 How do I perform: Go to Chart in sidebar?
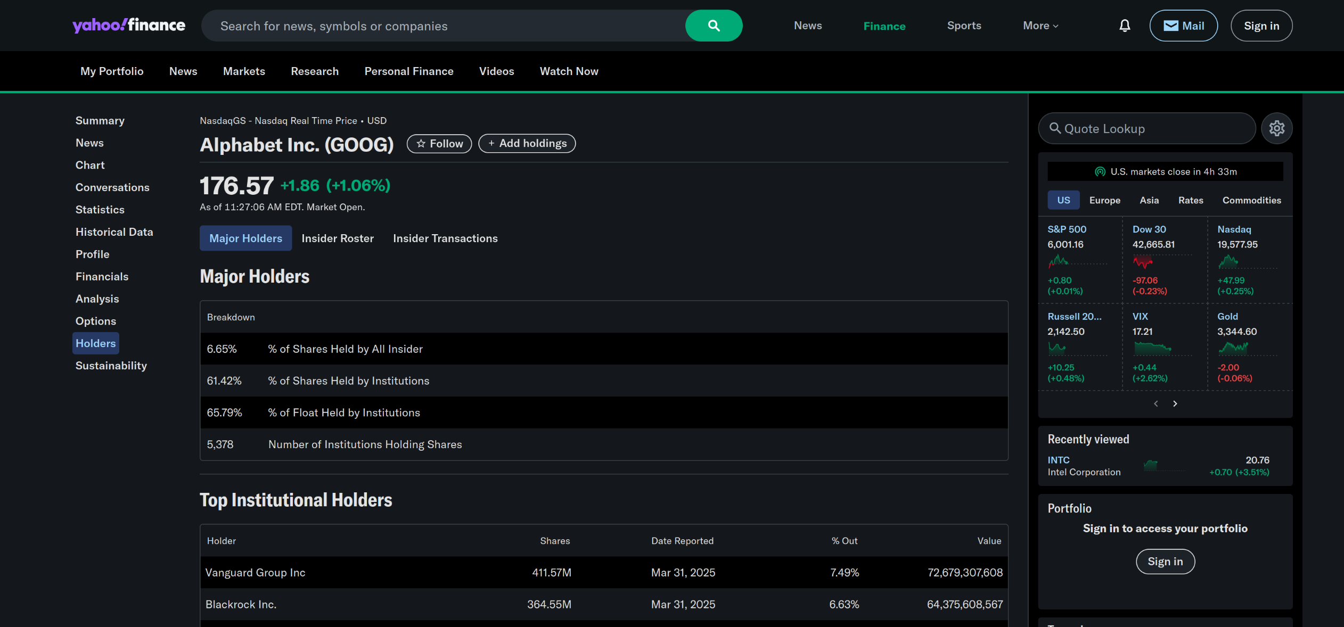pyautogui.click(x=90, y=166)
